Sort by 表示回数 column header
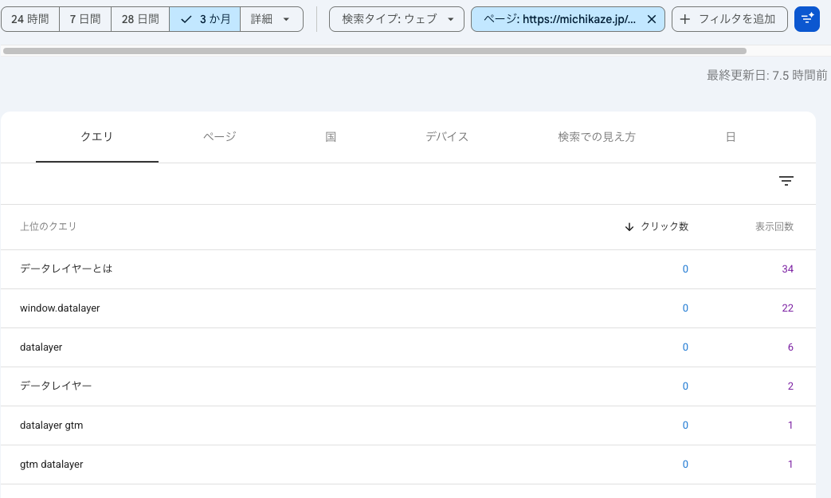Screen dimensions: 831x498 [774, 227]
